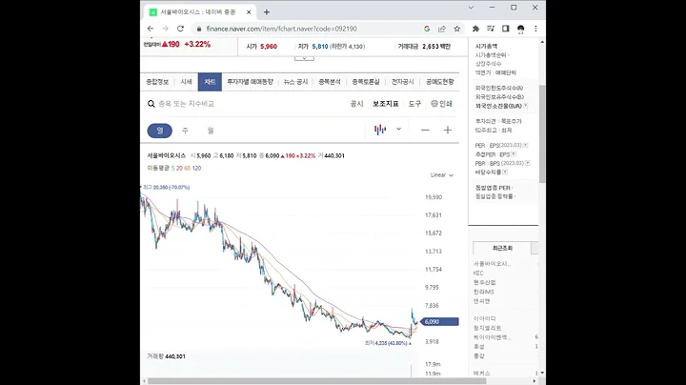686x385 pixels.
Task: Open 현우산업 from recent list
Action: coord(484,283)
